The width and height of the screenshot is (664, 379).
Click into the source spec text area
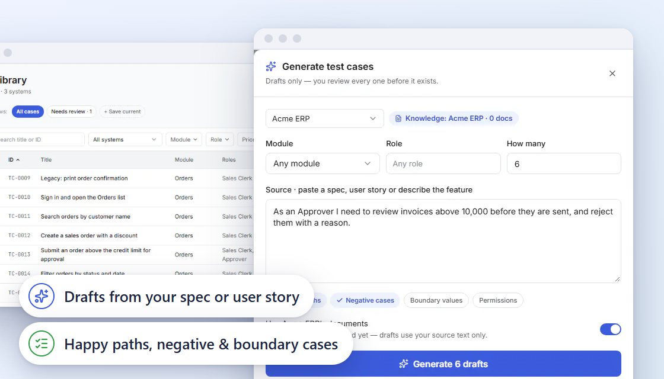(x=443, y=241)
